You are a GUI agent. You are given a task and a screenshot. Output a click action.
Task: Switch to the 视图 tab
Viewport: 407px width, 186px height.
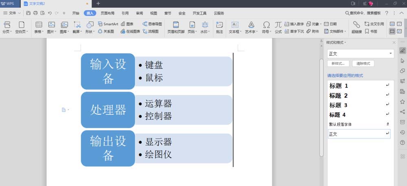[154, 13]
